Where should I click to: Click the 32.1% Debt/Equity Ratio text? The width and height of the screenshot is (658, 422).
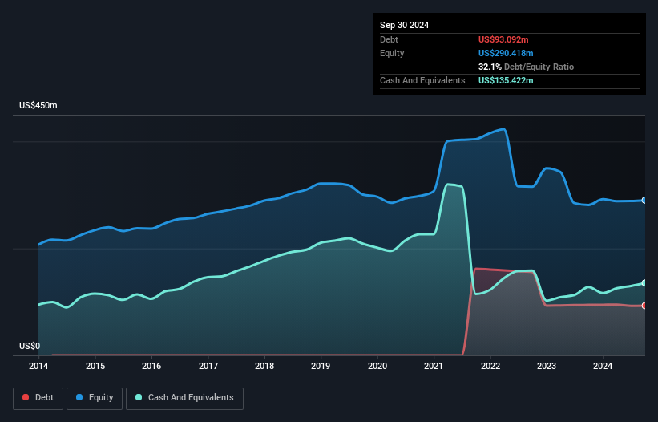tap(526, 67)
